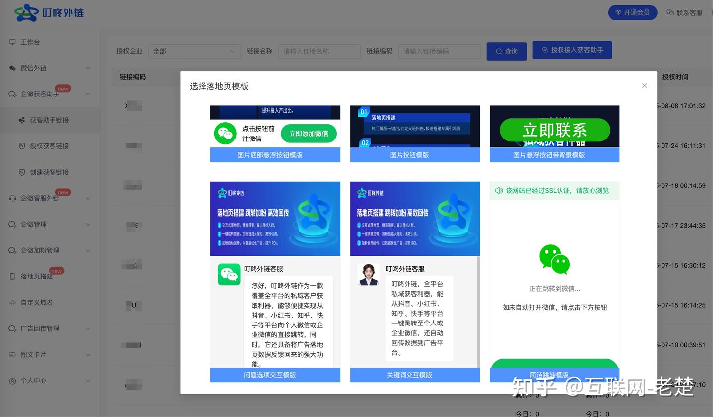Click the WeChat circle icon in 图片底部悬浮按钮模版
This screenshot has width=713, height=417.
[225, 134]
